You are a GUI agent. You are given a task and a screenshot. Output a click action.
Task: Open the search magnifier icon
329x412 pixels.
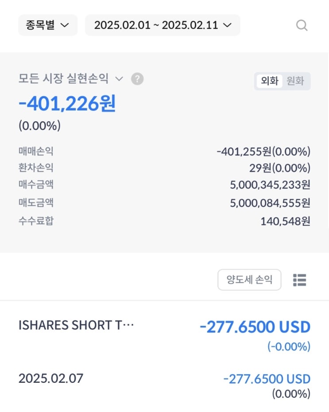click(x=302, y=26)
